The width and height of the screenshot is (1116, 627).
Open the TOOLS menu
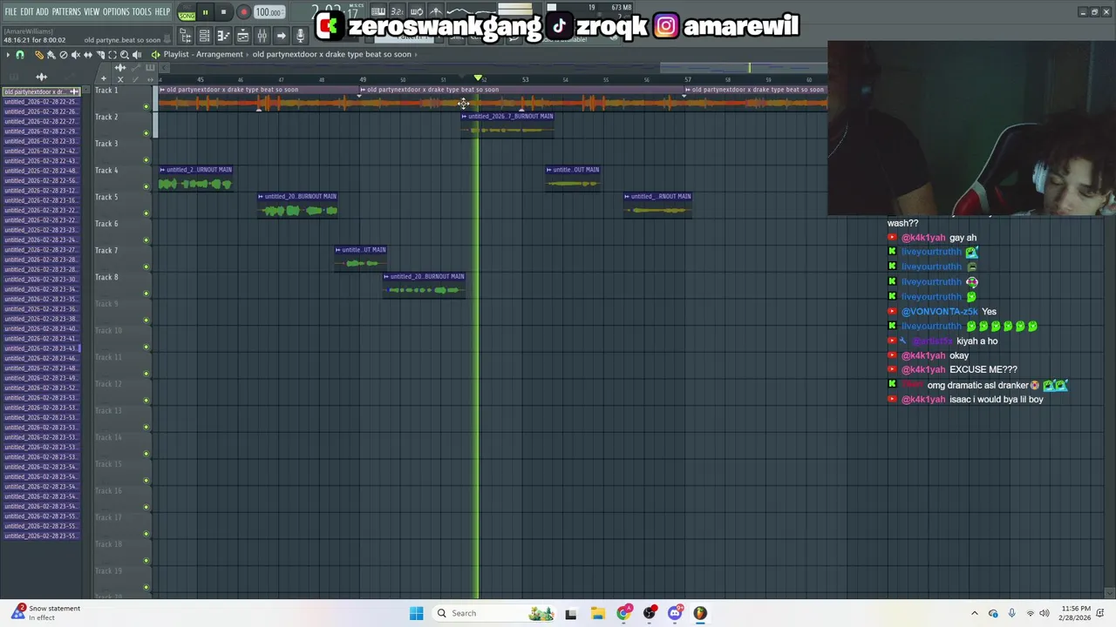click(x=141, y=11)
